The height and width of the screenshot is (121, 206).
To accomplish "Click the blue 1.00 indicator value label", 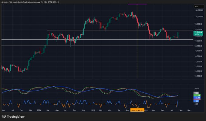I will click(x=196, y=101).
